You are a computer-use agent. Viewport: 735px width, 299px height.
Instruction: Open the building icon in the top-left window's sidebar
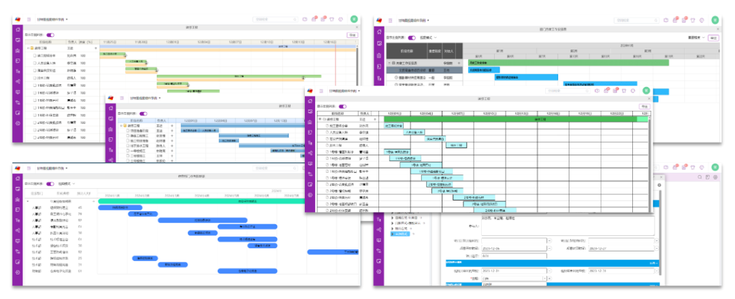(18, 50)
